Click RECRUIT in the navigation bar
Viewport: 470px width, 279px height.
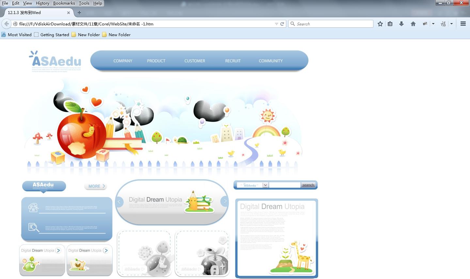tap(233, 61)
